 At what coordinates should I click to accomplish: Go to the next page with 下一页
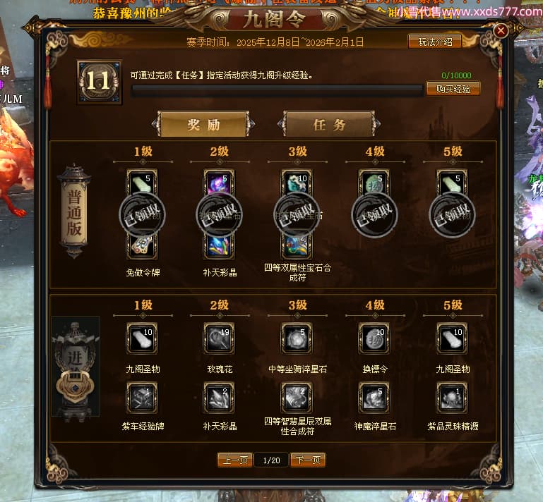(308, 460)
